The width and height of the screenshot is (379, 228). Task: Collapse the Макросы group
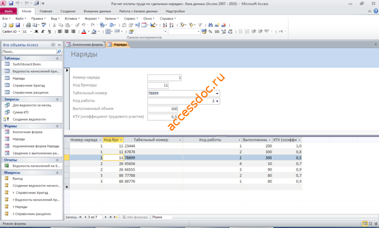tap(57, 172)
